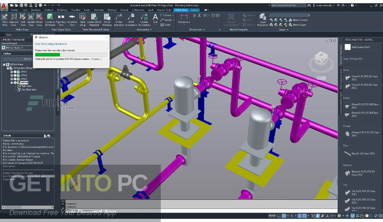Open the Help question mark icon
This screenshot has height=222, width=383.
(x=352, y=5)
